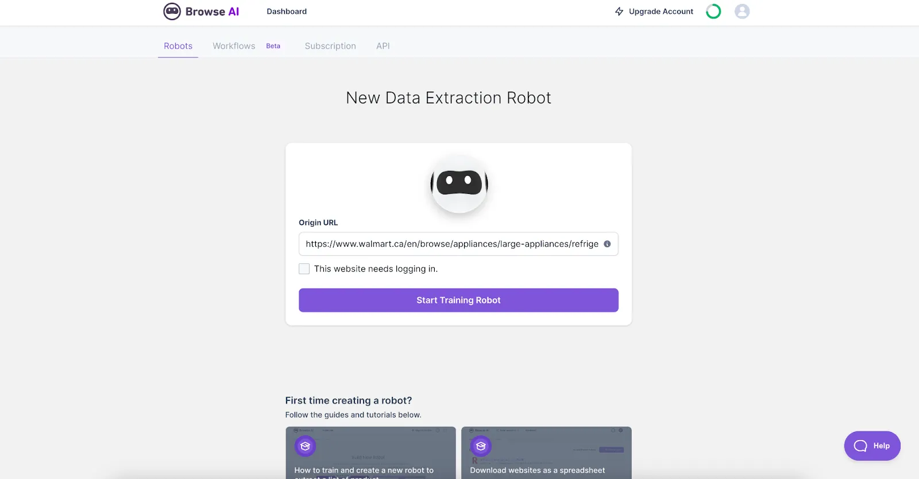Open the 'Download websites as a spreadsheet' thumbnail
Screen dimensions: 919x479
tap(546, 453)
